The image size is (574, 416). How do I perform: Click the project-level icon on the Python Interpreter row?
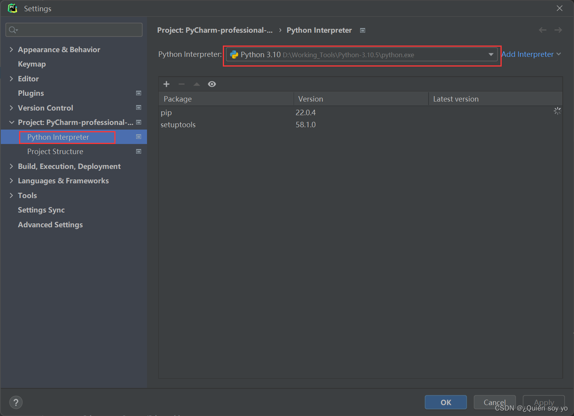(138, 137)
